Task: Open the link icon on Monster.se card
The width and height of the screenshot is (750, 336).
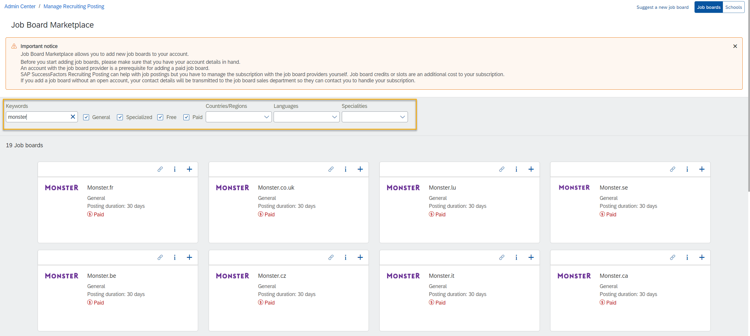Action: click(x=672, y=169)
